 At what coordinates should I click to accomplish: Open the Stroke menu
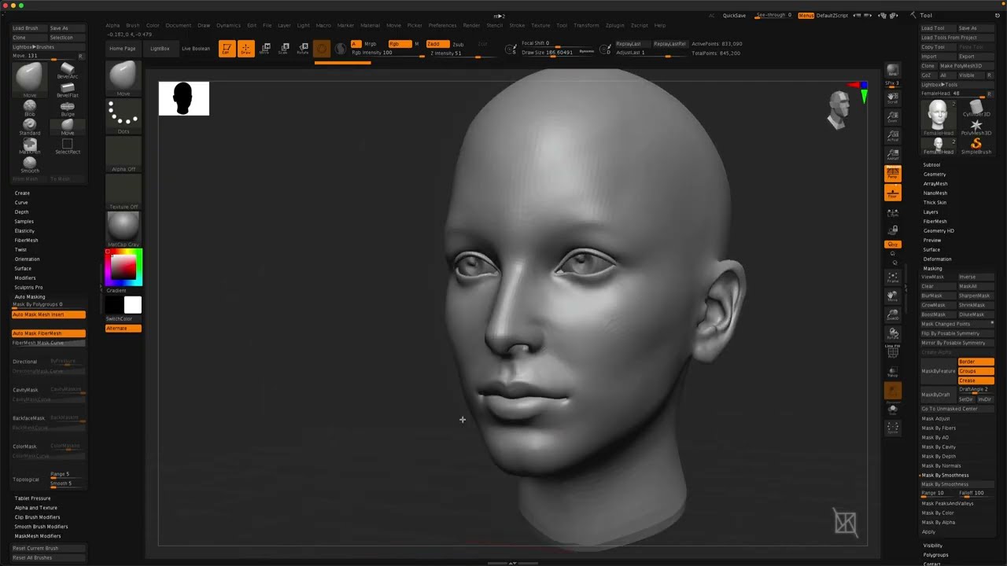pos(517,25)
